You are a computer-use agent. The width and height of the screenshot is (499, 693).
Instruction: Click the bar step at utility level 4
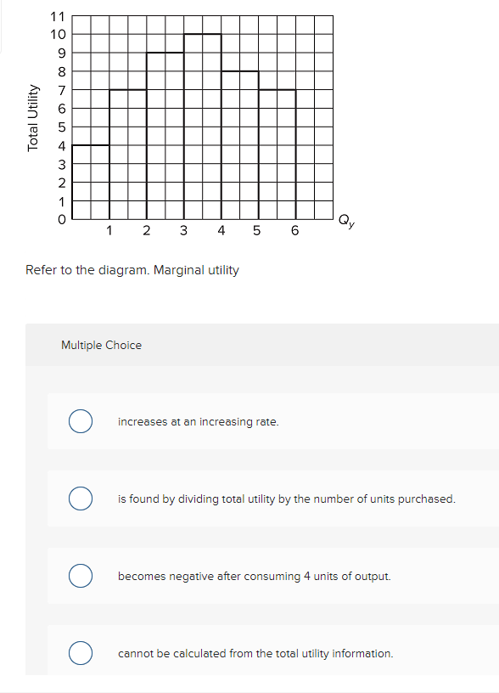(x=91, y=144)
